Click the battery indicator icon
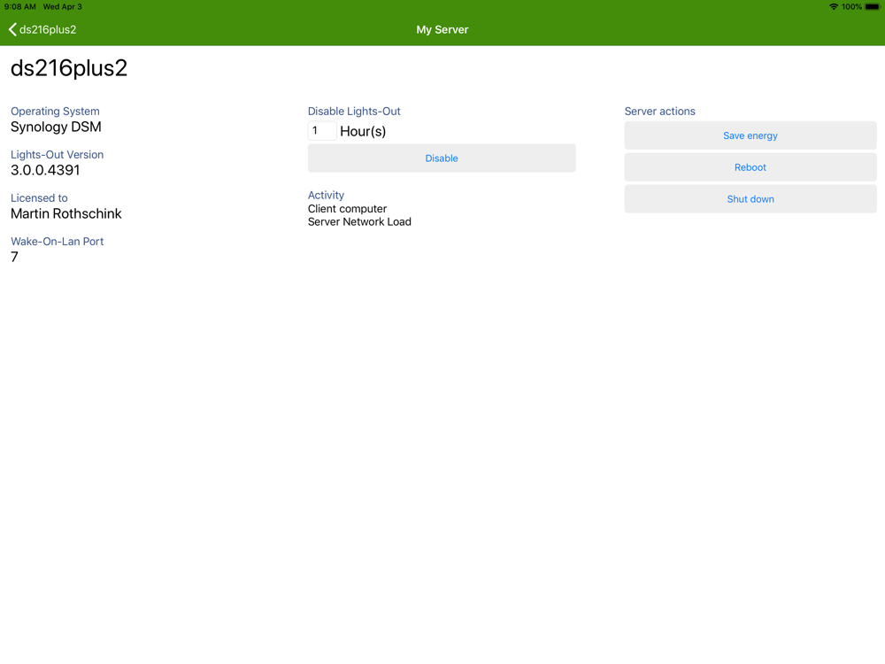This screenshot has width=885, height=664. 872,7
